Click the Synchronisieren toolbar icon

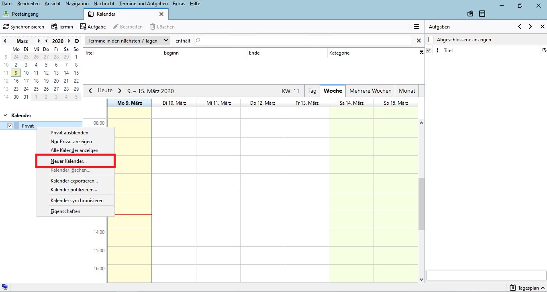pyautogui.click(x=6, y=27)
